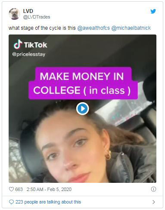Click the Twitter bird logo

pyautogui.click(x=153, y=11)
